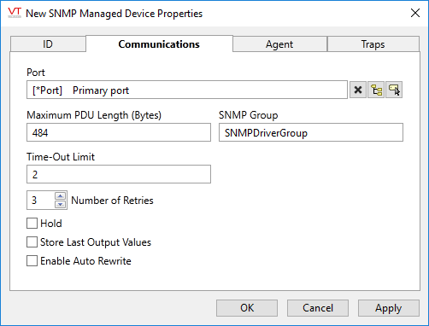Clear the selected port with the X icon

coord(358,90)
